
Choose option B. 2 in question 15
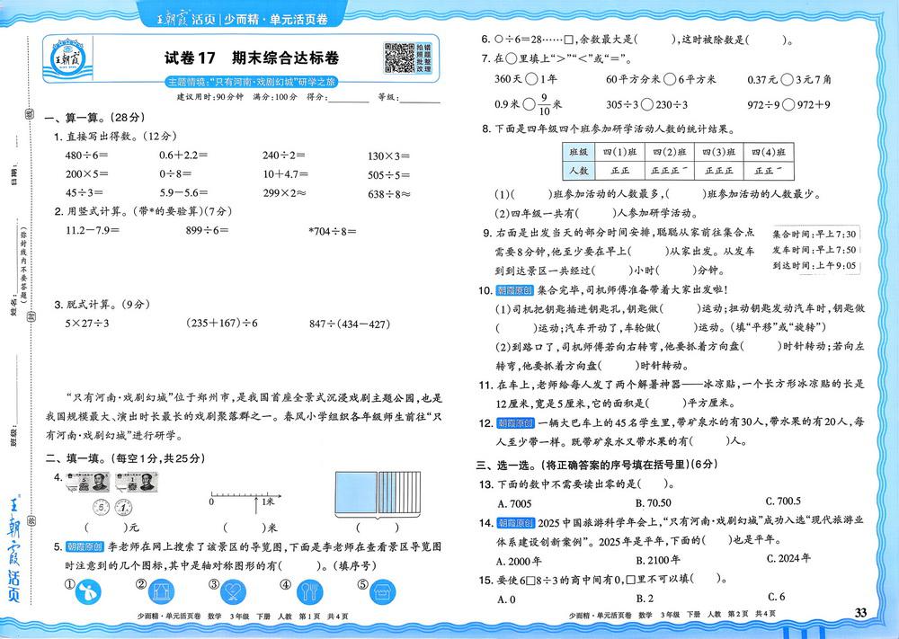[645, 599]
